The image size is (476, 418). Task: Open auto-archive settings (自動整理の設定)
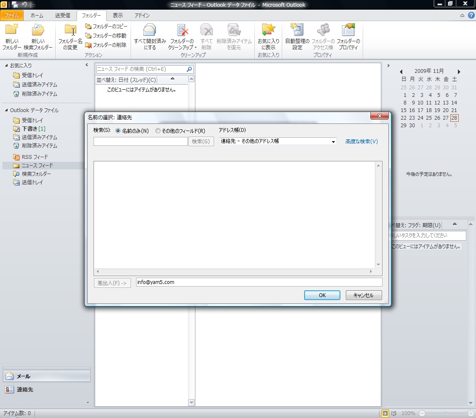297,37
